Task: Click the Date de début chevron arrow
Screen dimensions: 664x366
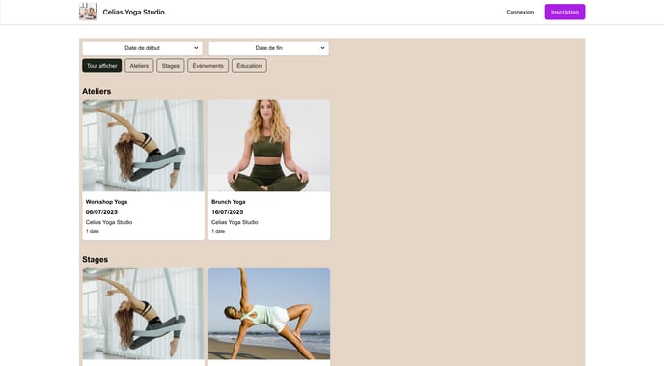Action: pos(196,48)
